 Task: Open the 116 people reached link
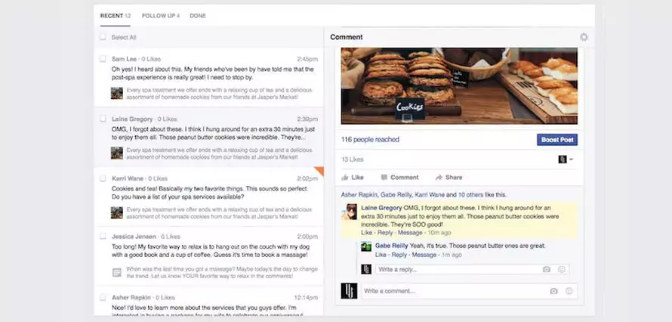[370, 140]
